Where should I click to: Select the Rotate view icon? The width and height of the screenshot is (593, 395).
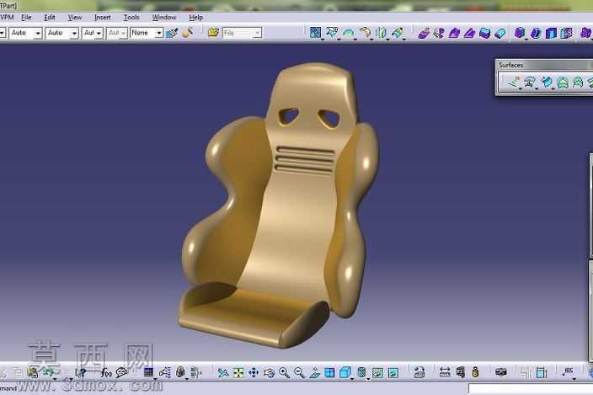point(269,373)
